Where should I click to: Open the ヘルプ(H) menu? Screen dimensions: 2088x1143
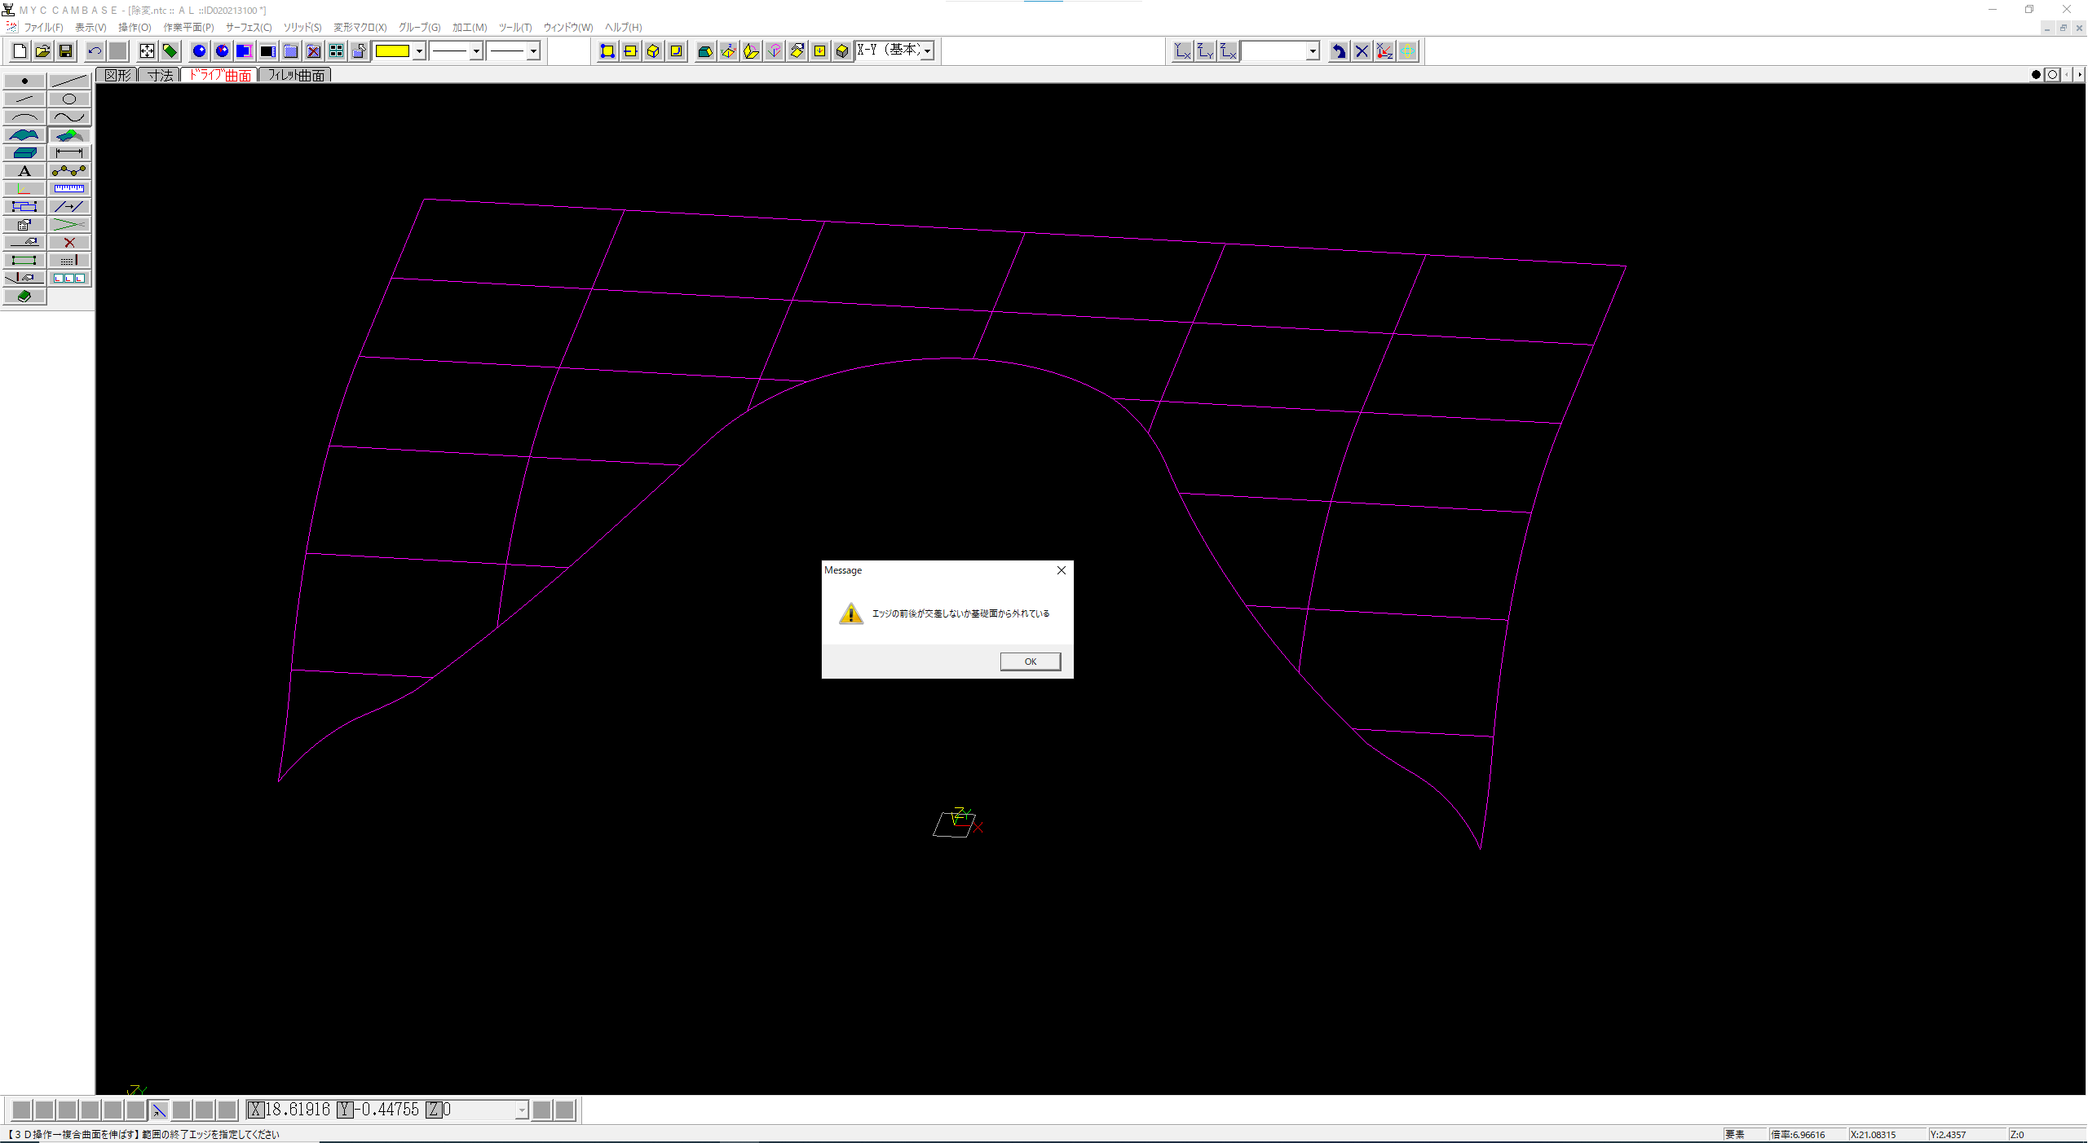tap(624, 27)
